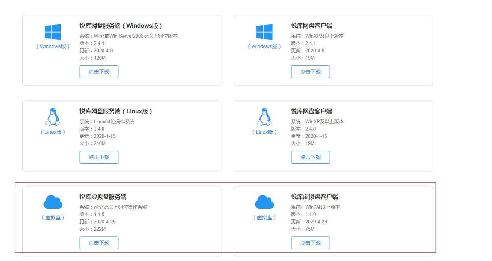
Task: Click the cloud icon on 悦库虚拟盘服务端 card
Action: (x=53, y=202)
